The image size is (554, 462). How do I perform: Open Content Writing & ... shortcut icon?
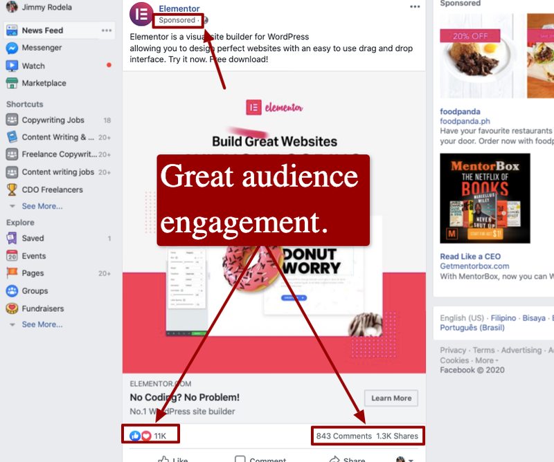pyautogui.click(x=12, y=137)
